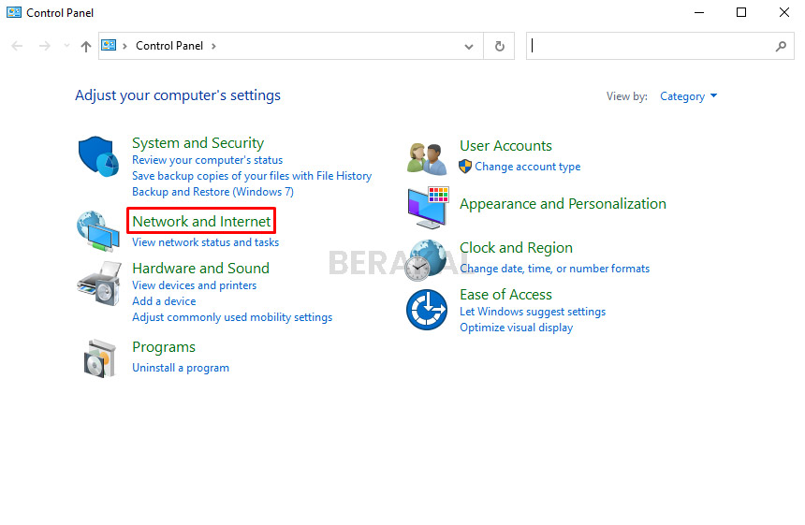This screenshot has width=805, height=525.
Task: Open the recent locations dropdown arrow
Action: pos(66,46)
